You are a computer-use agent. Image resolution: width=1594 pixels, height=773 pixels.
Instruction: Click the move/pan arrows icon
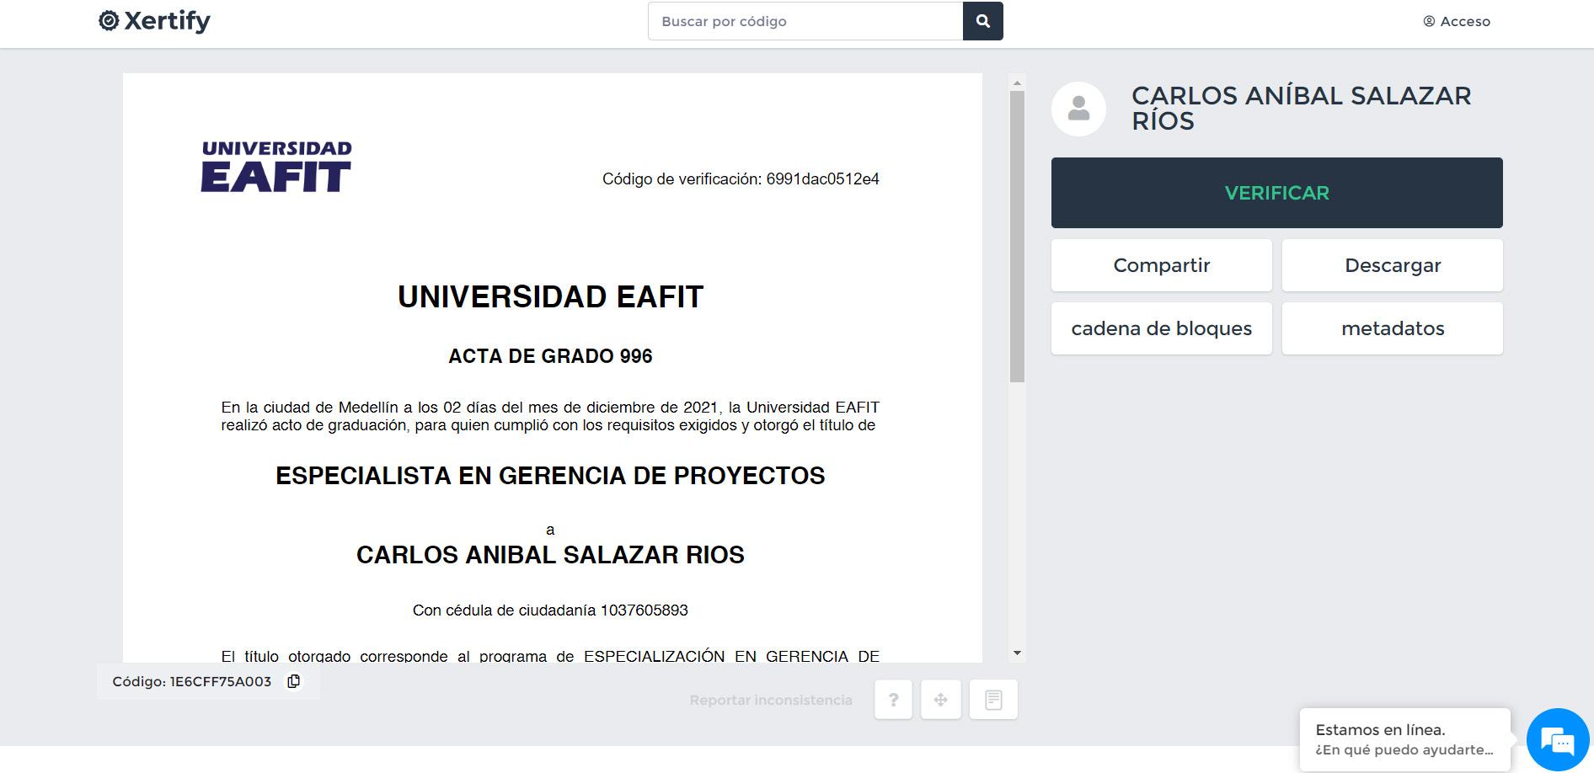pos(940,700)
